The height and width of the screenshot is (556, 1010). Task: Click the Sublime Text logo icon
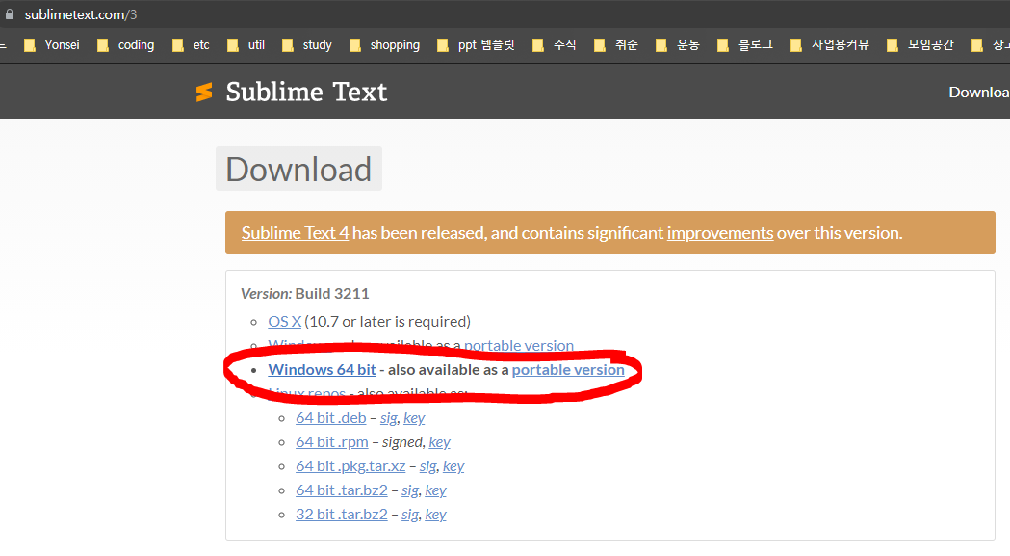coord(204,93)
